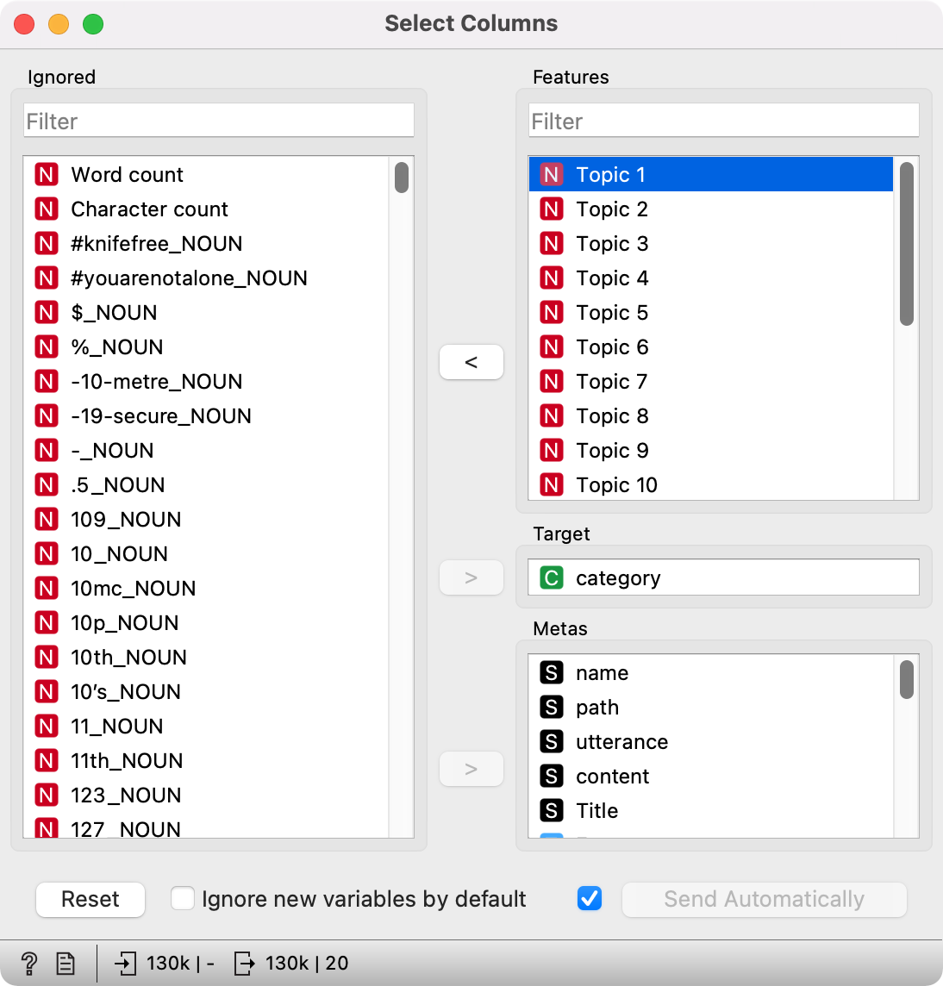Click string icon beside utterance meta
This screenshot has width=943, height=986.
point(552,742)
